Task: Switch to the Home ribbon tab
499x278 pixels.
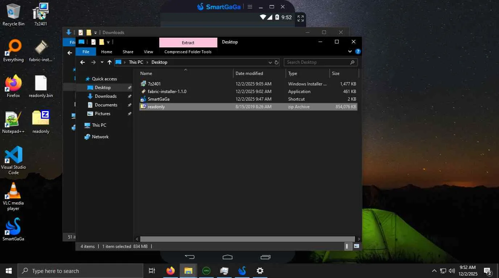Action: click(x=107, y=52)
